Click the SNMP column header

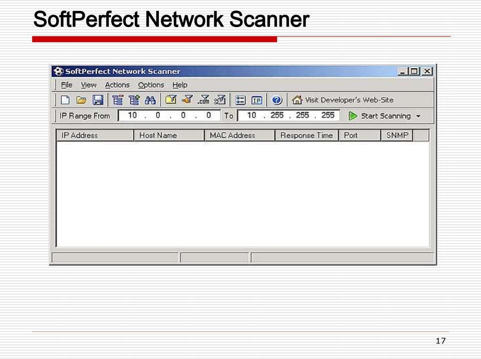coord(397,135)
